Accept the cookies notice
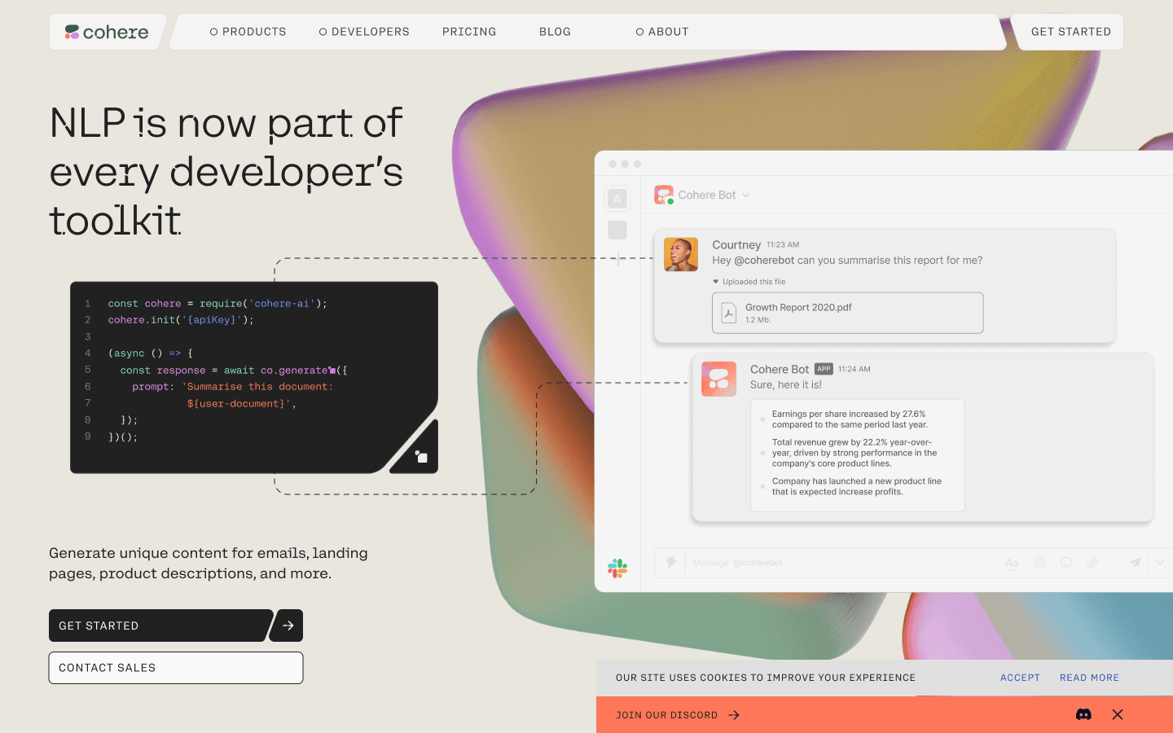The image size is (1173, 733). 1020,678
